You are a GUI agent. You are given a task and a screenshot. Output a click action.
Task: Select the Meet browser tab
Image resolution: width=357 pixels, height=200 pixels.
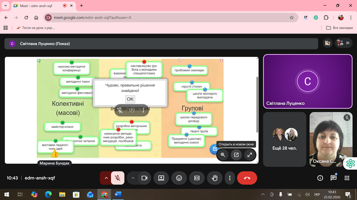click(39, 6)
